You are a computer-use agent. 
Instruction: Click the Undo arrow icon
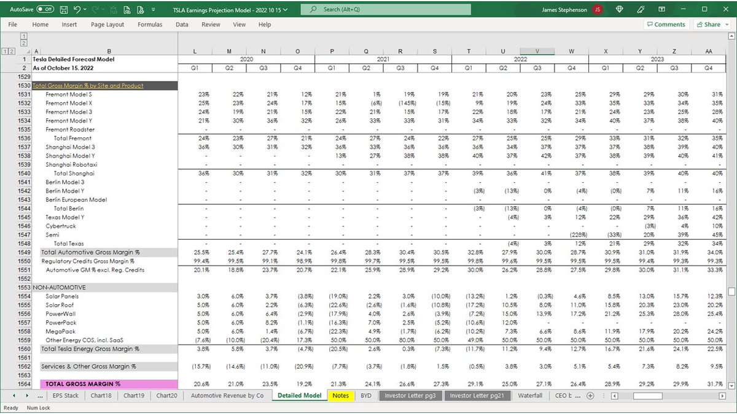pyautogui.click(x=77, y=10)
